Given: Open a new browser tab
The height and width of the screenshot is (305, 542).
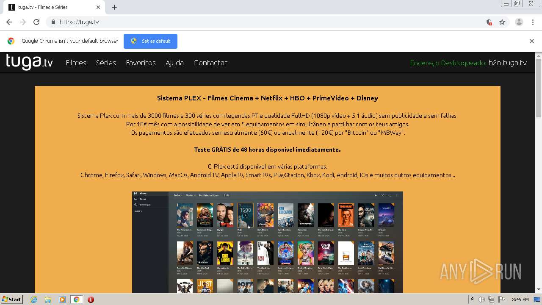Looking at the screenshot, I should 114,7.
